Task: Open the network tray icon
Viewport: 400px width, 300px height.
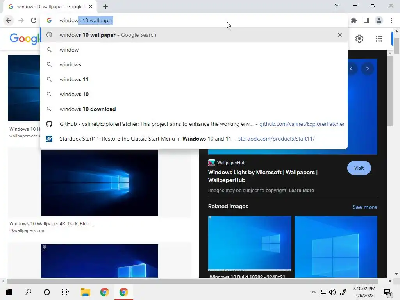Action: (x=323, y=292)
